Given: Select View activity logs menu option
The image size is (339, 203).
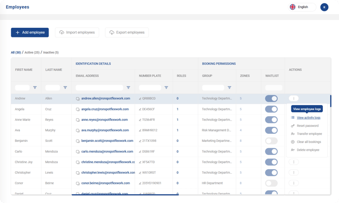Looking at the screenshot, I should 306,118.
